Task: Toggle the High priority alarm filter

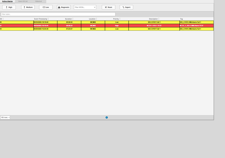Action: pos(9,7)
